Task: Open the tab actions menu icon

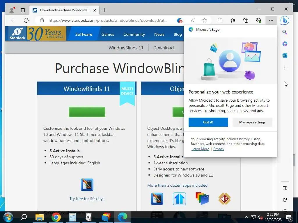Action: (23, 10)
